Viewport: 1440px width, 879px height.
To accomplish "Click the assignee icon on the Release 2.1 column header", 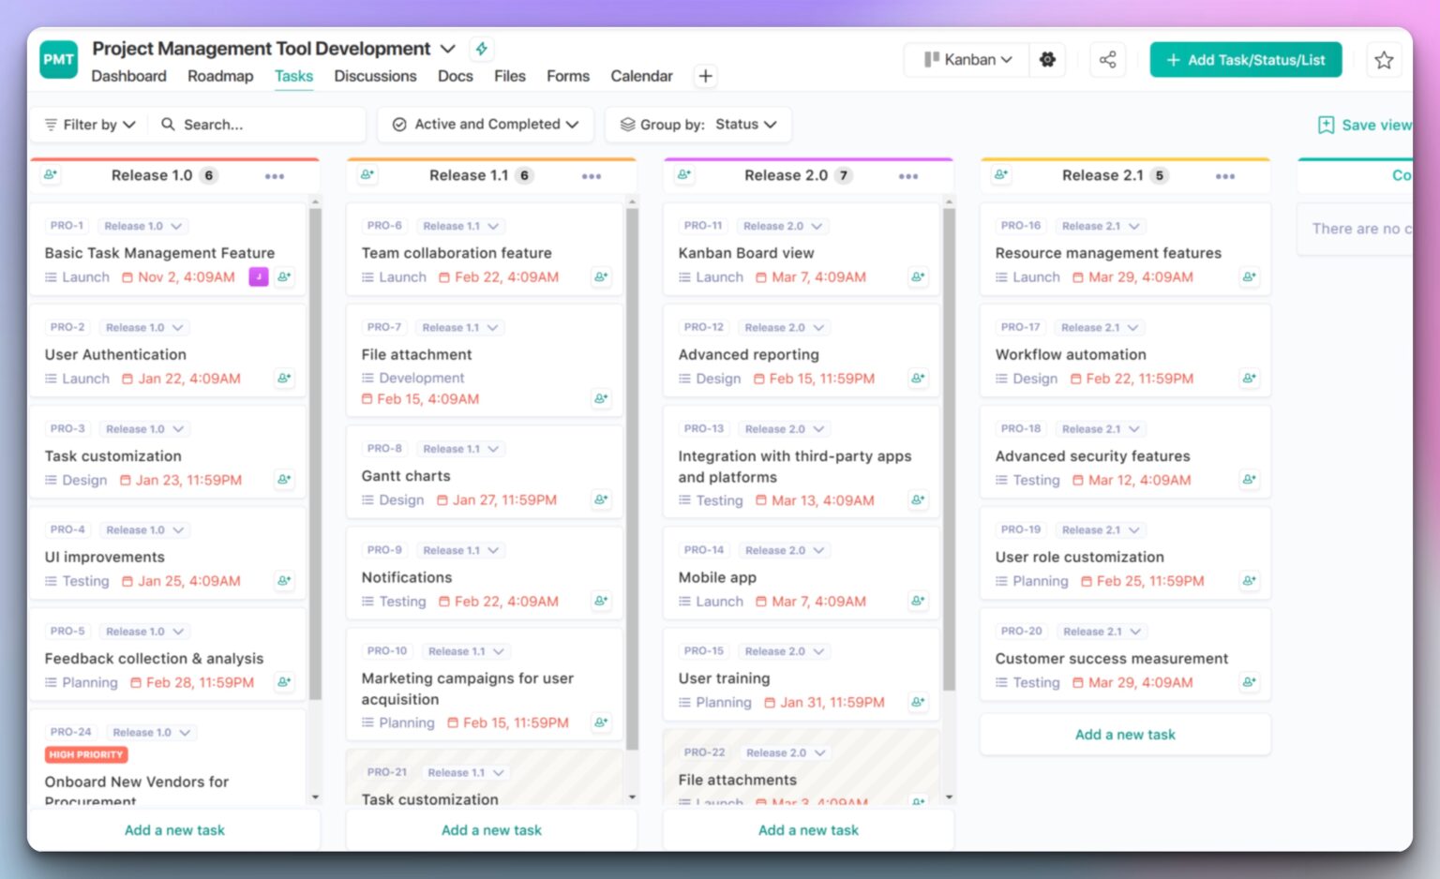I will click(1000, 175).
